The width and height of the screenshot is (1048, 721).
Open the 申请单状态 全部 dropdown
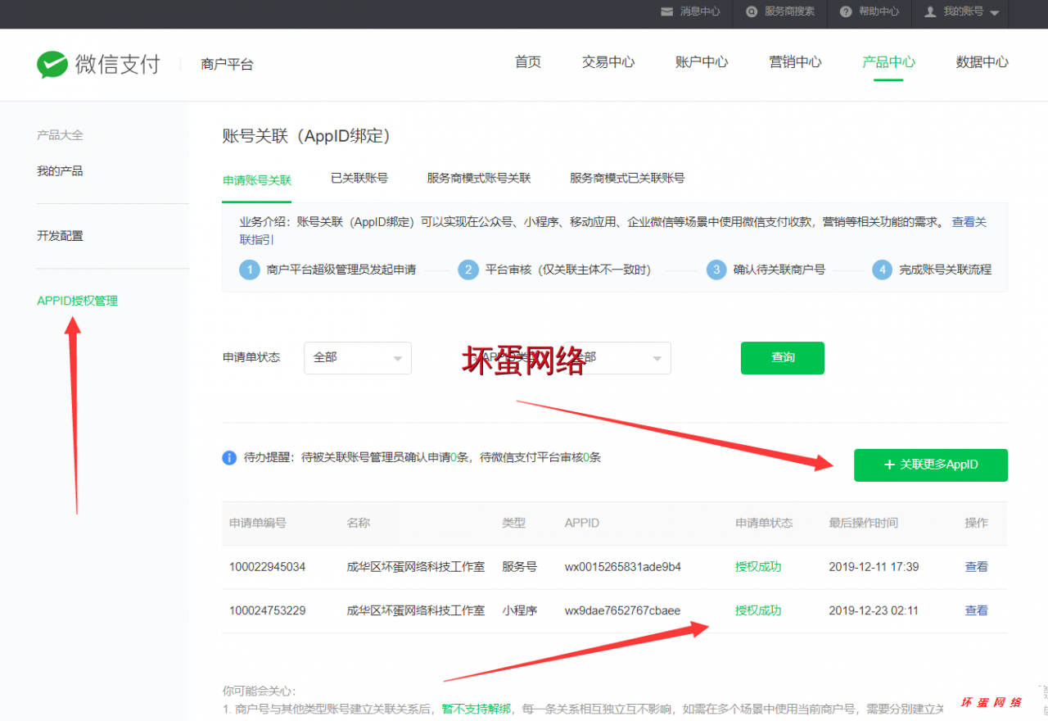(357, 357)
